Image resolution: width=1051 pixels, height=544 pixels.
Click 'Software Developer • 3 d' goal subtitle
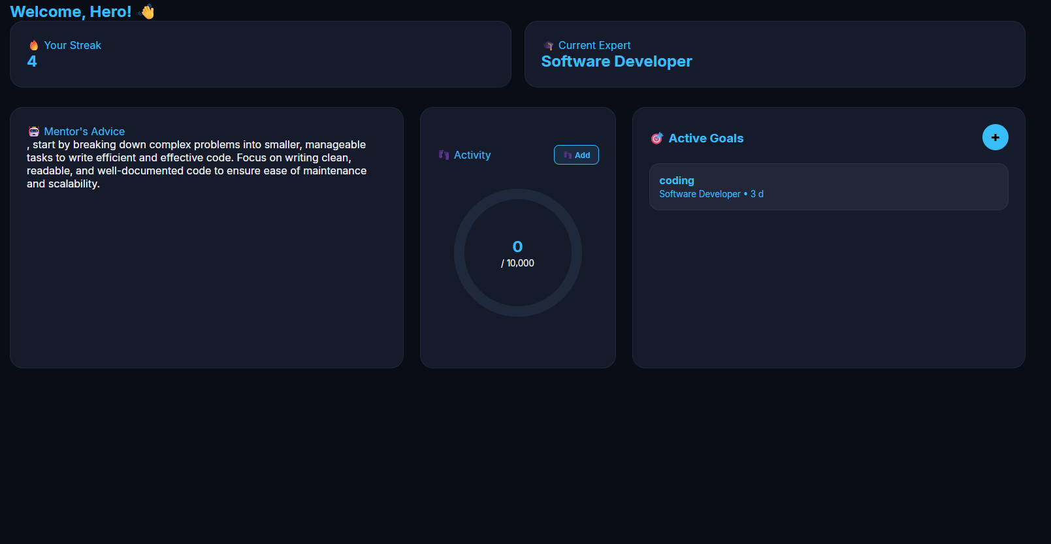(x=711, y=194)
